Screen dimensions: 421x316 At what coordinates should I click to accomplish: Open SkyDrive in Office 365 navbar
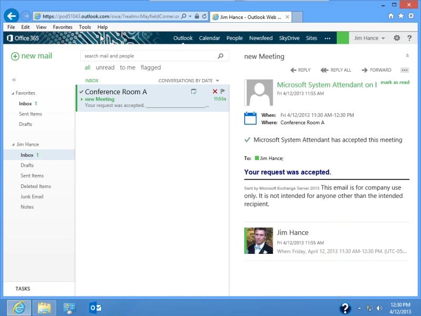click(x=289, y=38)
